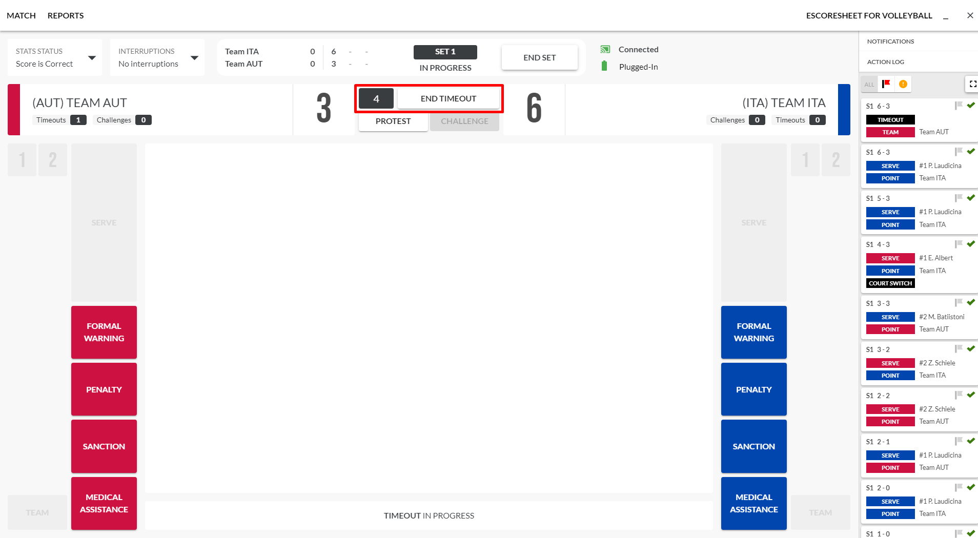Flag the S1 6-3 serve log entry
The height and width of the screenshot is (538, 978).
[x=959, y=152]
